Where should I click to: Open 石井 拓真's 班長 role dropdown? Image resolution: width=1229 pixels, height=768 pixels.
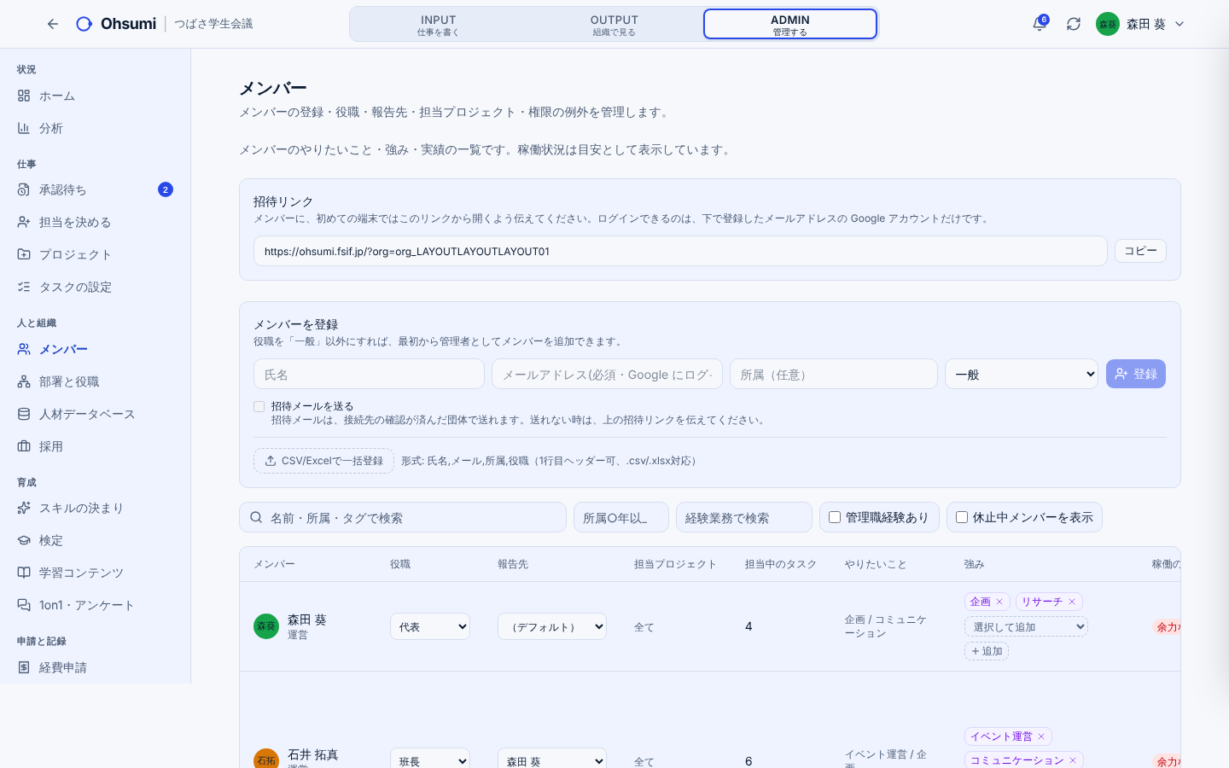(430, 760)
